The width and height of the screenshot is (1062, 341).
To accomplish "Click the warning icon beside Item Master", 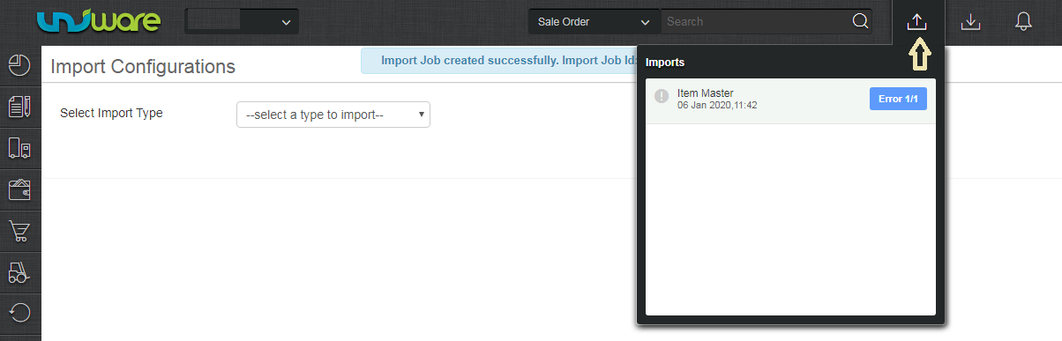I will (x=662, y=95).
